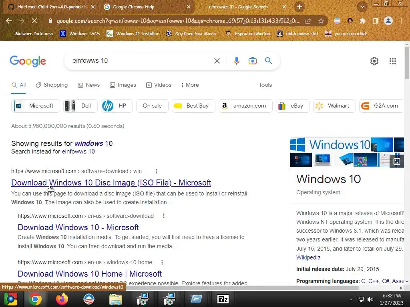
Task: Search instead for einfowws 10
Action: tap(78, 152)
